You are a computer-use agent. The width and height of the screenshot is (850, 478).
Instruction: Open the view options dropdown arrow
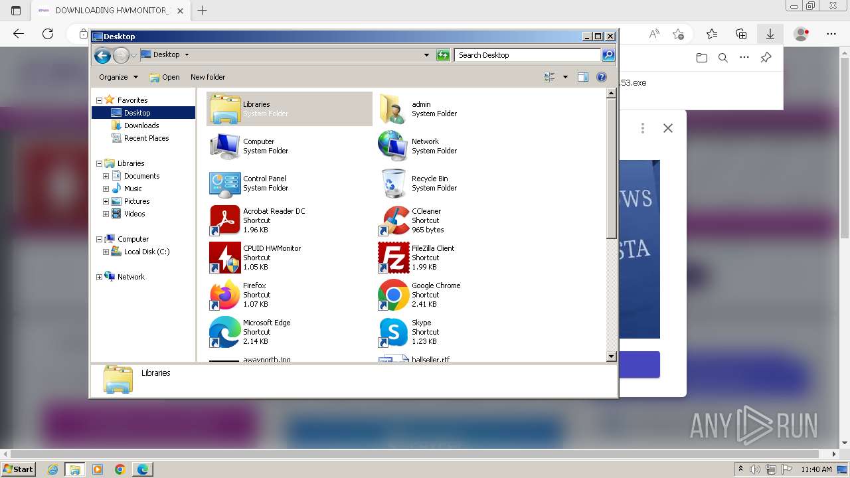click(x=565, y=77)
